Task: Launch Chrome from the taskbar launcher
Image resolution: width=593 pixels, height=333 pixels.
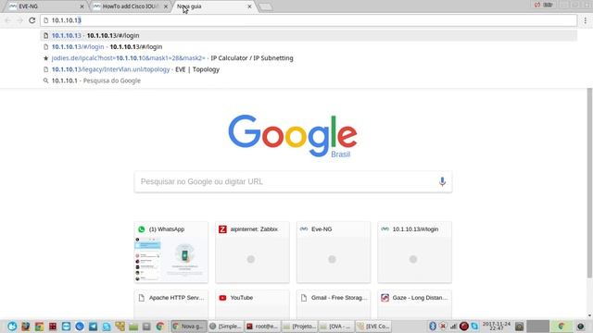Action: (x=160, y=327)
